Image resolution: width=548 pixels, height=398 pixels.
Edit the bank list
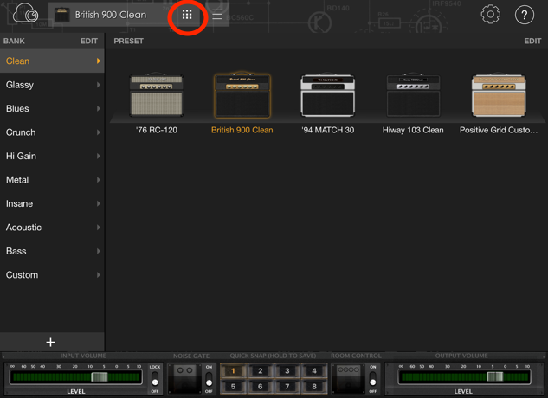pyautogui.click(x=89, y=41)
